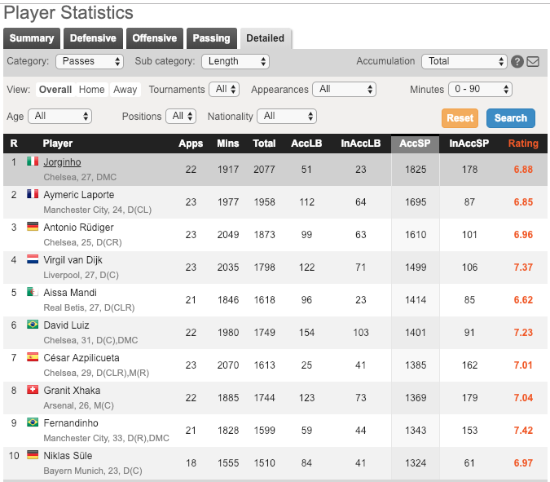The height and width of the screenshot is (482, 550).
Task: Sort table by Rating column header
Action: point(523,144)
